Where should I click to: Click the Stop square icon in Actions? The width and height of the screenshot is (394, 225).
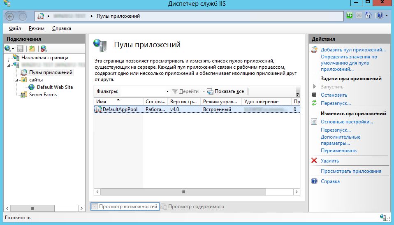(314, 95)
